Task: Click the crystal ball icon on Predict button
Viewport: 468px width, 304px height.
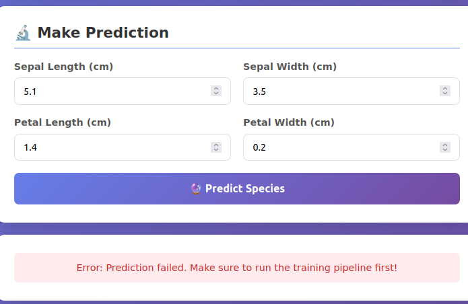Action: 196,189
